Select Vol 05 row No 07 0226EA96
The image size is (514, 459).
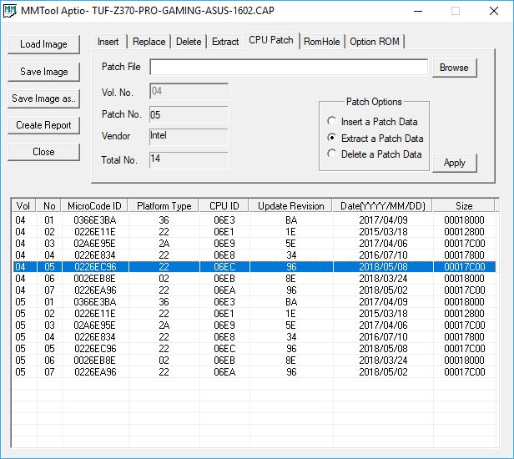click(x=254, y=372)
